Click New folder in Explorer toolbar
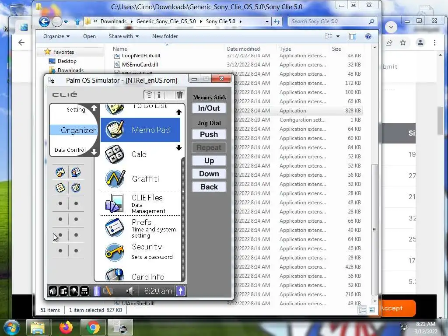The width and height of the screenshot is (448, 336). 165,36
